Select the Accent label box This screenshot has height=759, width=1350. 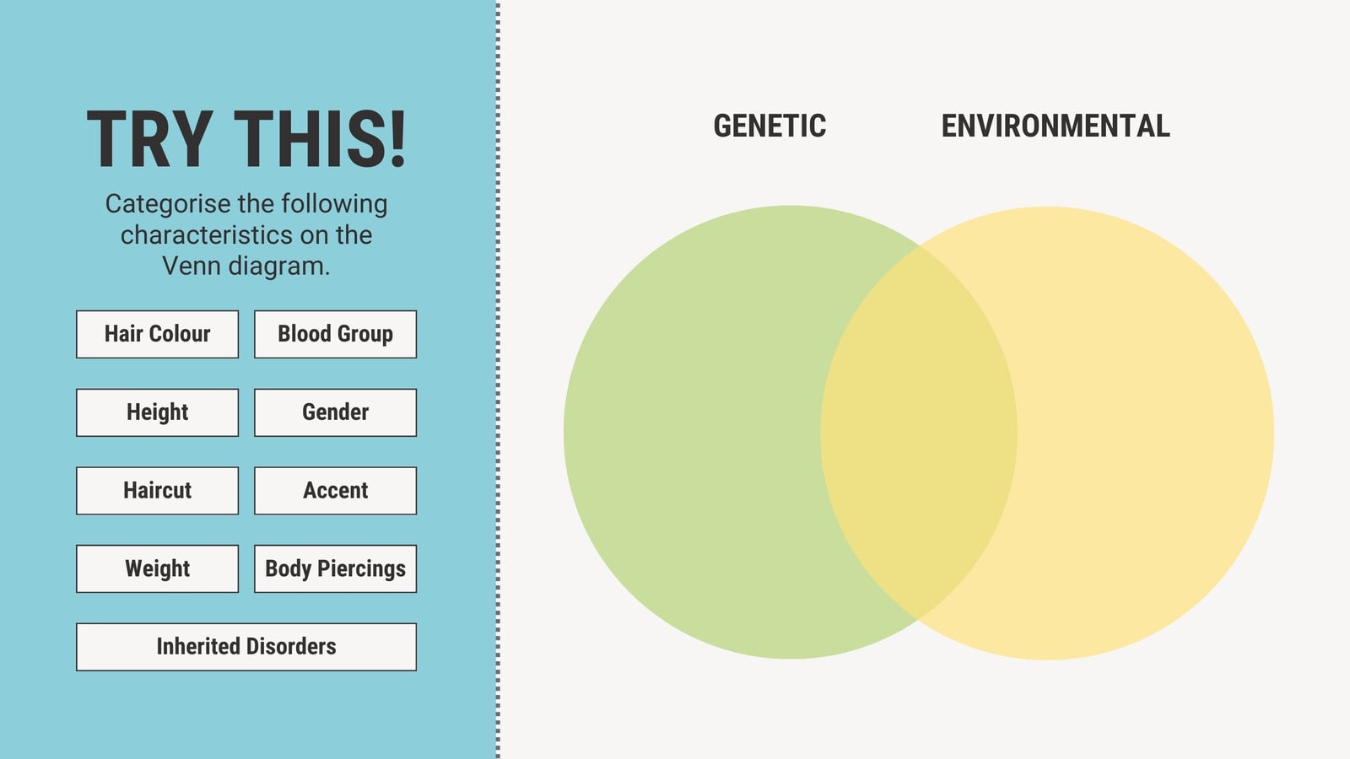(335, 491)
